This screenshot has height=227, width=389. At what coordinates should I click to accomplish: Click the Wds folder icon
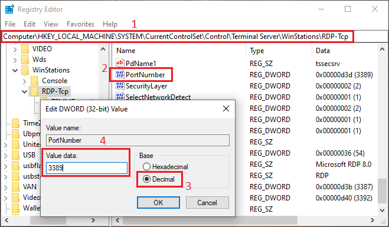coord(25,60)
